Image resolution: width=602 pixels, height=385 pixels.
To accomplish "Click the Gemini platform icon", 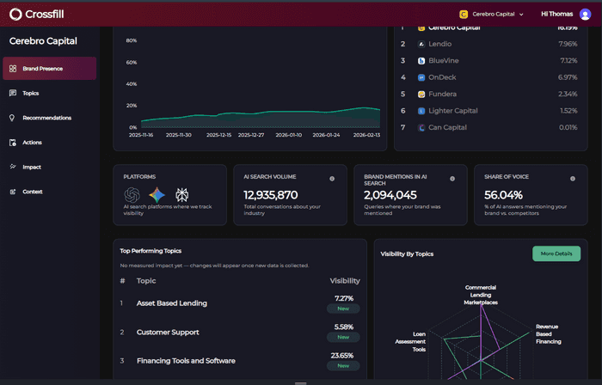I will (157, 195).
